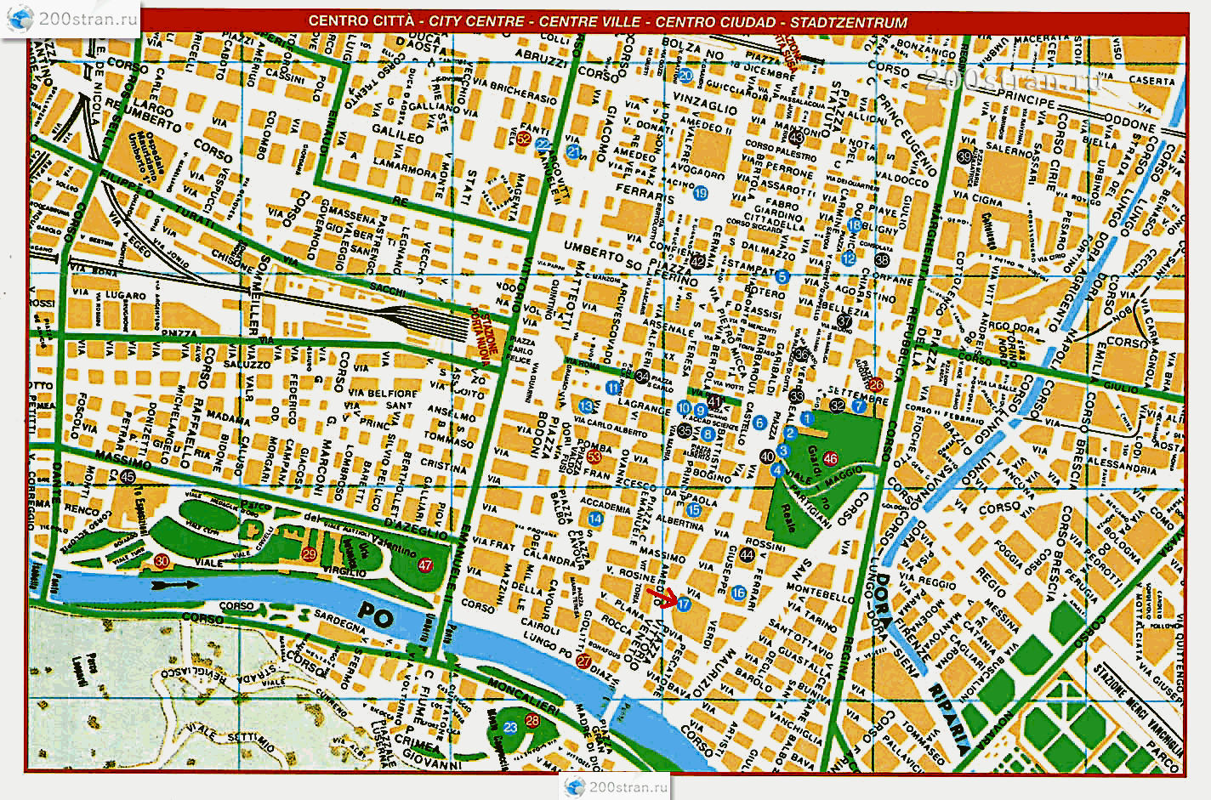Click the Centro Città title banner
The image size is (1211, 800).
pos(607,22)
